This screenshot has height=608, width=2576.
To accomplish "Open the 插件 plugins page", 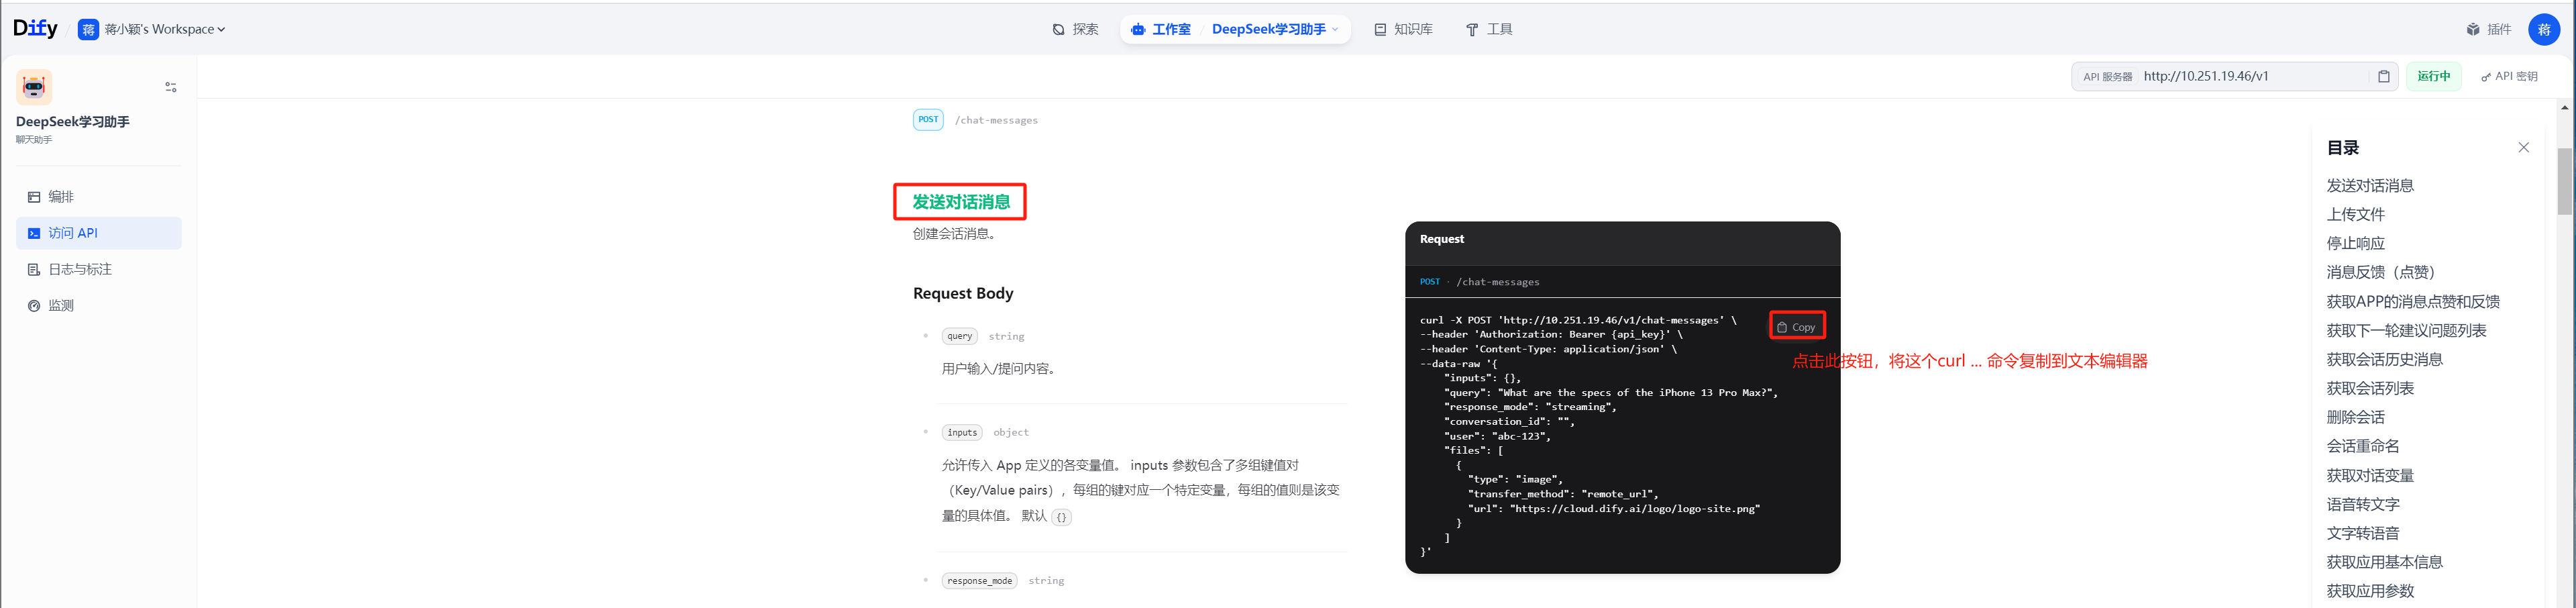I will pos(2489,29).
